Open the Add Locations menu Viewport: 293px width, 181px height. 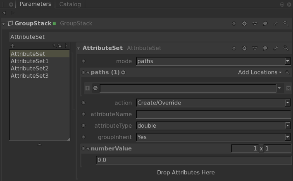click(260, 72)
